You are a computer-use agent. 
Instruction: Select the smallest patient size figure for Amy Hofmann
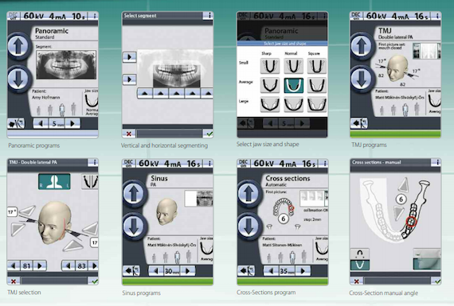click(39, 110)
